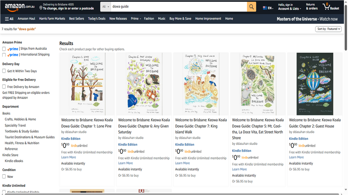Open the Sort by Featured dropdown
The height and width of the screenshot is (195, 348).
pyautogui.click(x=328, y=29)
